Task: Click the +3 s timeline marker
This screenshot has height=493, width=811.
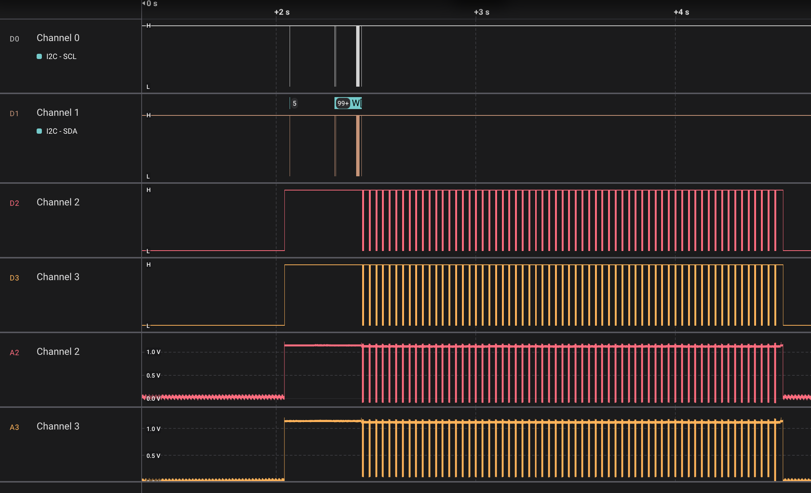Action: pos(481,12)
